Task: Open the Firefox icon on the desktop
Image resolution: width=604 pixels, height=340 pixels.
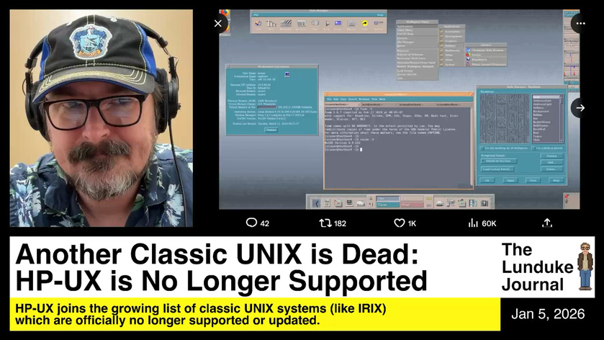Action: [223, 14]
